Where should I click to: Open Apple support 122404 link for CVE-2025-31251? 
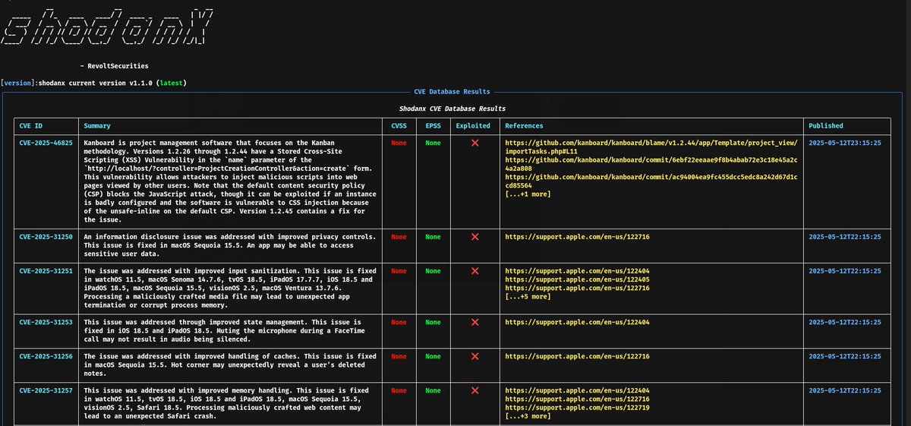[577, 271]
